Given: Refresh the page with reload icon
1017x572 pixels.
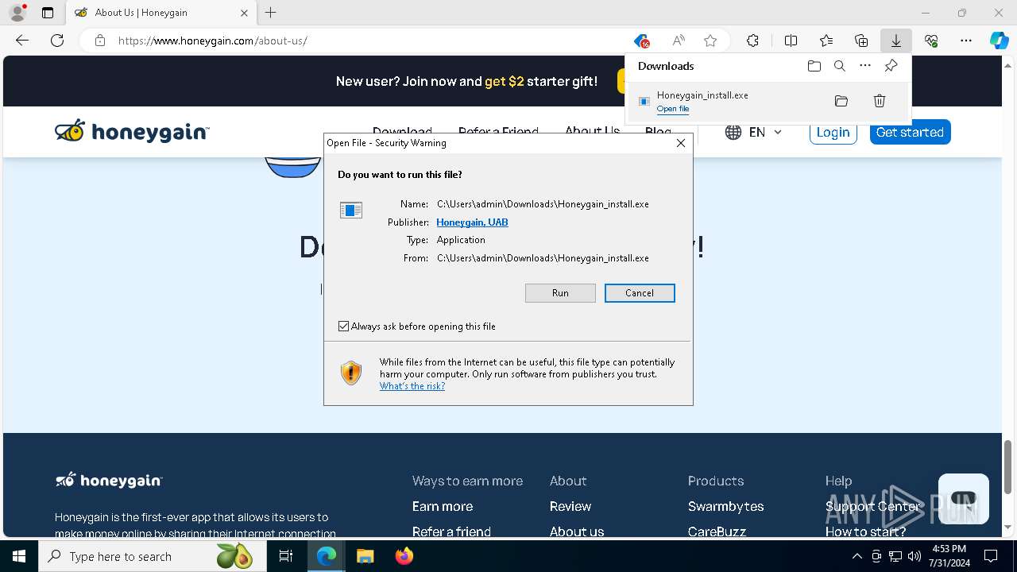Looking at the screenshot, I should point(57,41).
